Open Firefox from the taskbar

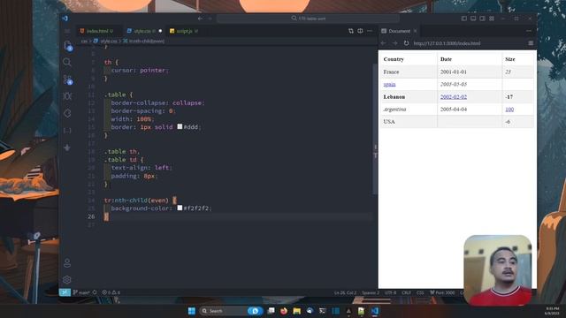pos(284,311)
